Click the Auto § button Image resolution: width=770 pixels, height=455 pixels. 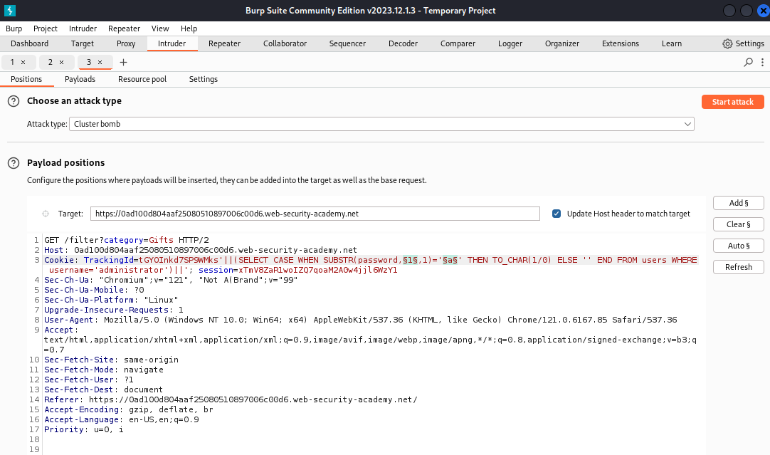click(739, 246)
